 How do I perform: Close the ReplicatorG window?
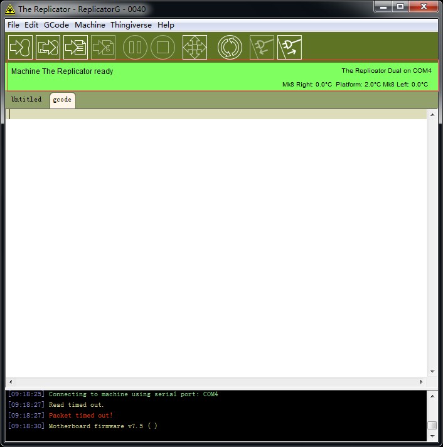pyautogui.click(x=424, y=7)
